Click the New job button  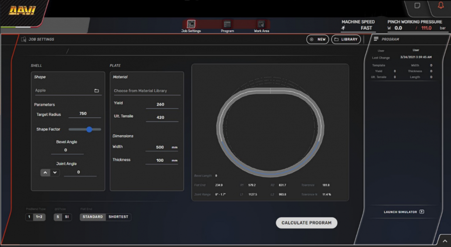[x=317, y=39]
